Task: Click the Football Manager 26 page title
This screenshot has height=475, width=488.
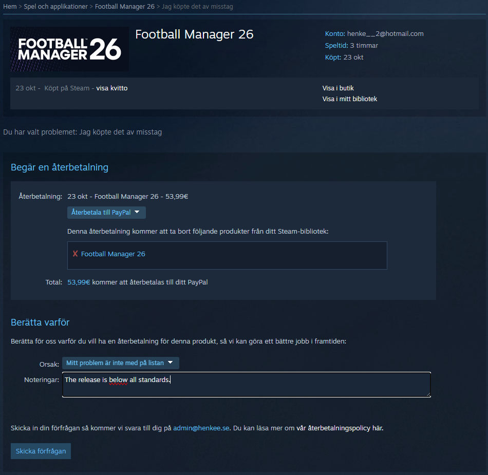Action: pyautogui.click(x=194, y=34)
